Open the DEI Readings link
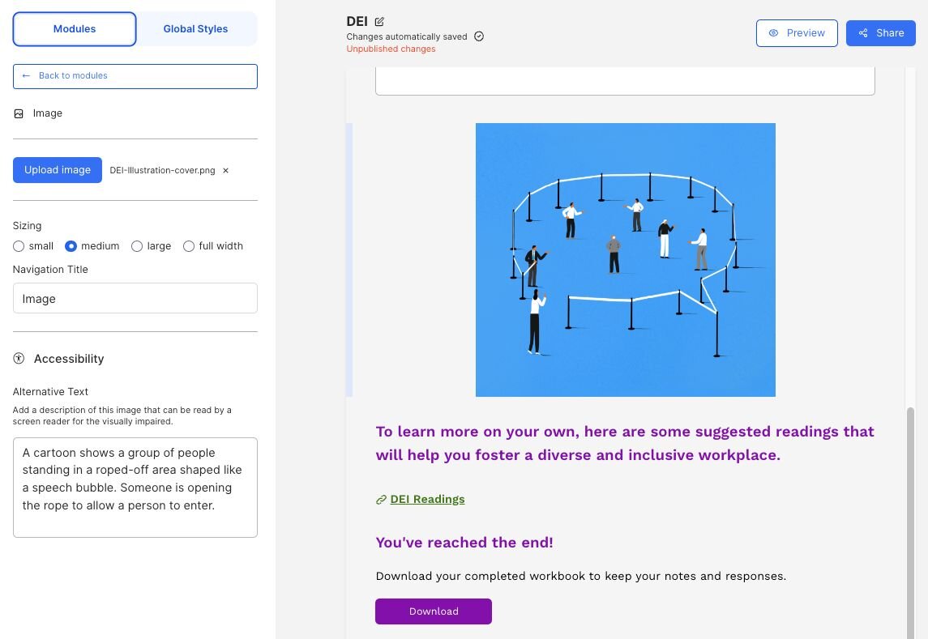 coord(427,500)
